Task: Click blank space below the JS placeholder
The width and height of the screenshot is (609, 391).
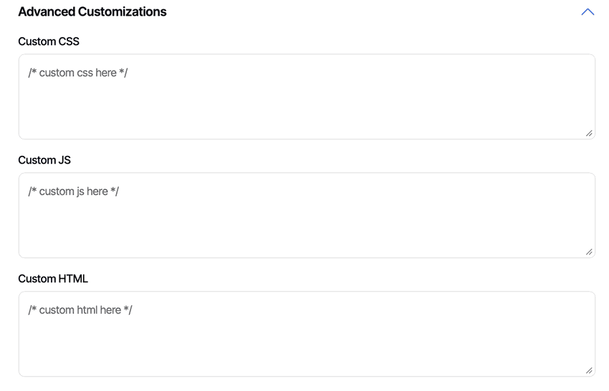Action: [x=215, y=229]
